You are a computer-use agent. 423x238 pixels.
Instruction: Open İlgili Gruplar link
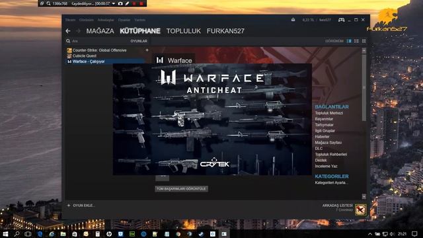[x=325, y=131]
